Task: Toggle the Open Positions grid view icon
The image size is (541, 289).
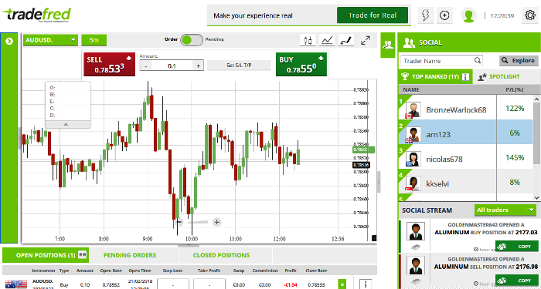Action: [x=82, y=255]
